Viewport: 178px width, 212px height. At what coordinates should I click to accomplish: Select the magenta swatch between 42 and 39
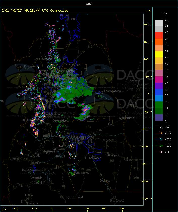[159, 80]
